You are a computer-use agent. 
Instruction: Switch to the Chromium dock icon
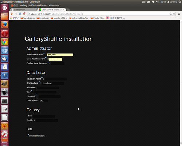tap(5, 50)
